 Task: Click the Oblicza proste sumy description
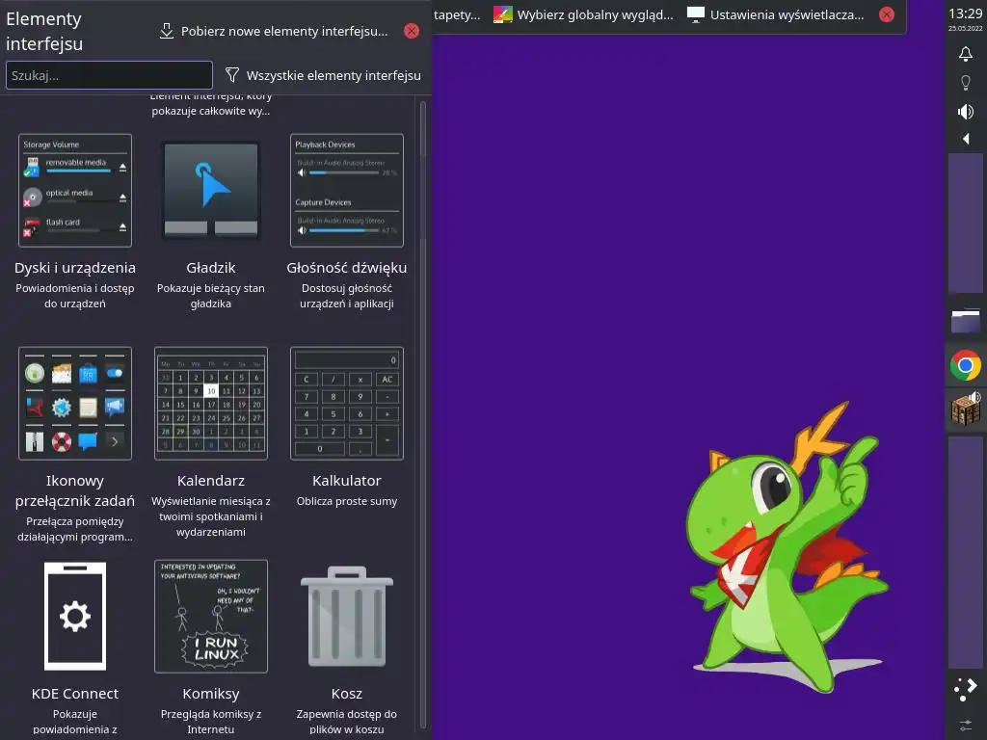(347, 501)
